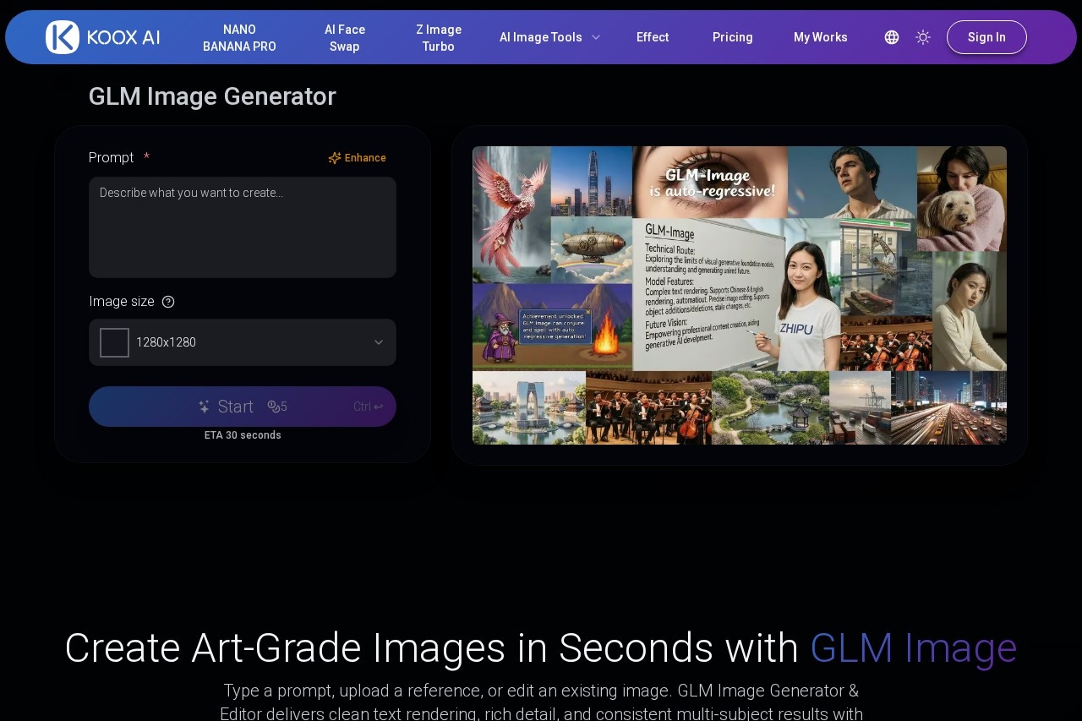1082x721 pixels.
Task: Select the Effect menu item
Action: pyautogui.click(x=652, y=37)
